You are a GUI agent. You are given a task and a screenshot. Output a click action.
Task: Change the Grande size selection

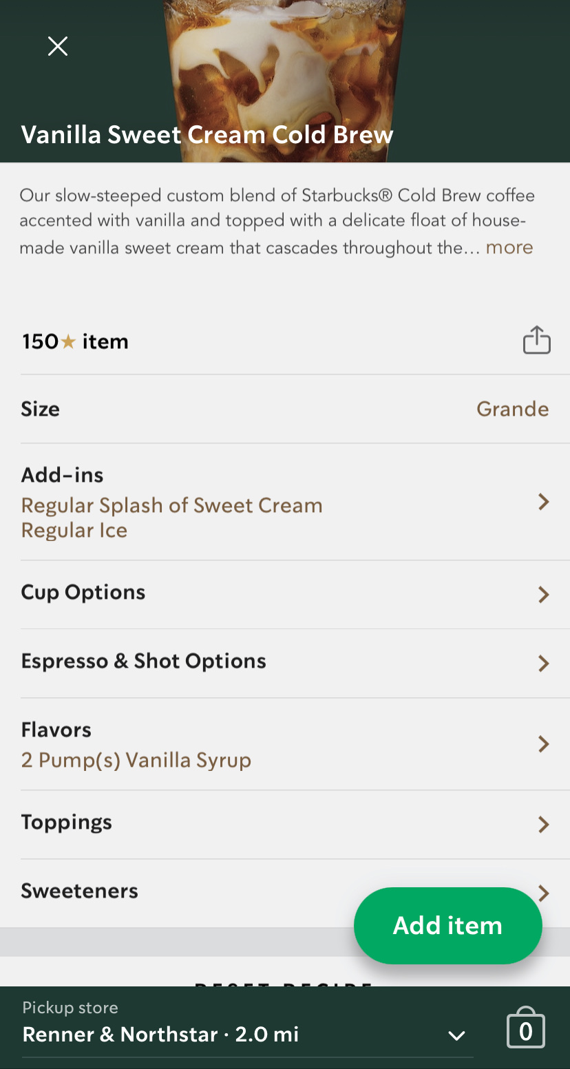tap(512, 409)
